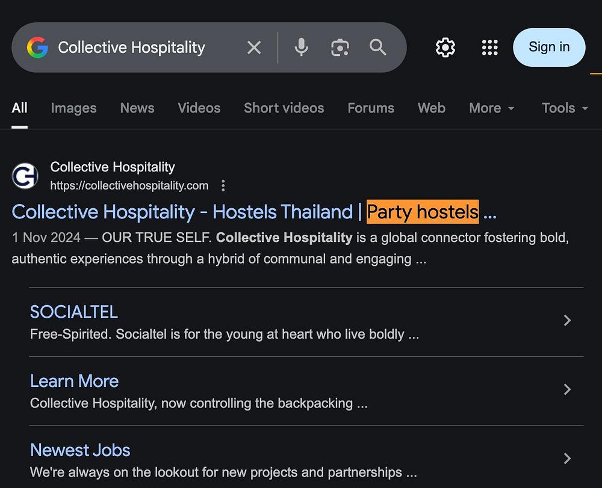Open search by image camera icon
Viewport: 602px width, 488px height.
pos(340,48)
